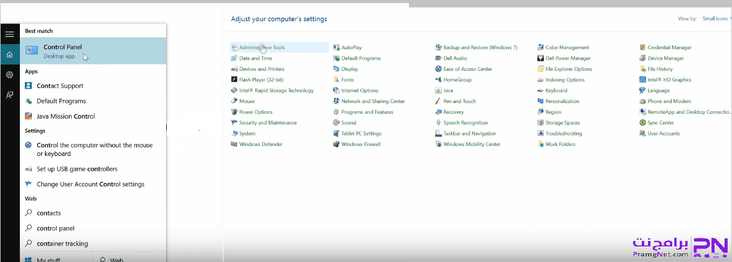The width and height of the screenshot is (732, 262).
Task: Open the settings gear in Start sidebar
Action: click(x=9, y=75)
